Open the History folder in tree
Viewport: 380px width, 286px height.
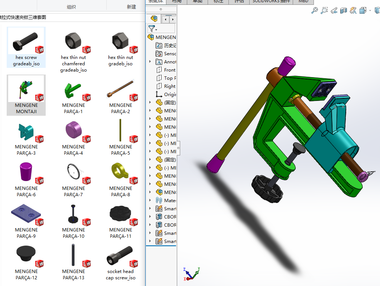click(x=166, y=46)
